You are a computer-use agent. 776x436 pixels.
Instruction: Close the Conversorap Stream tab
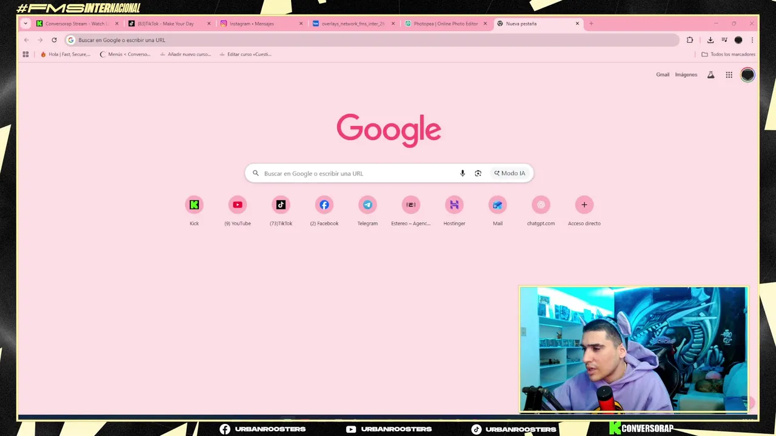[x=116, y=24]
